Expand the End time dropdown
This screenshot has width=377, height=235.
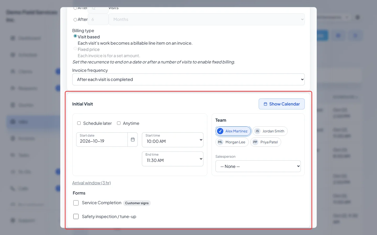(x=173, y=159)
